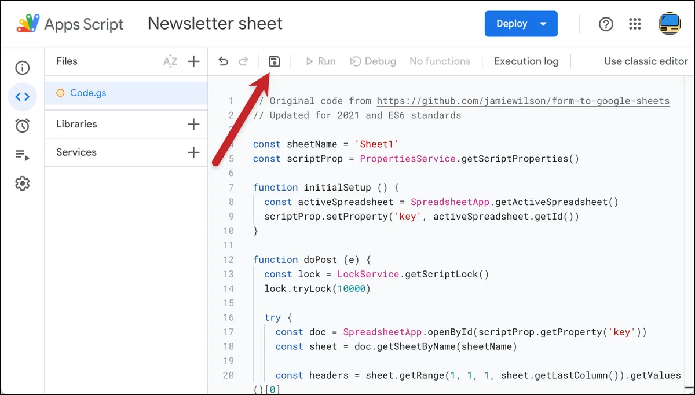
Task: Start Debug on the script
Action: [373, 61]
